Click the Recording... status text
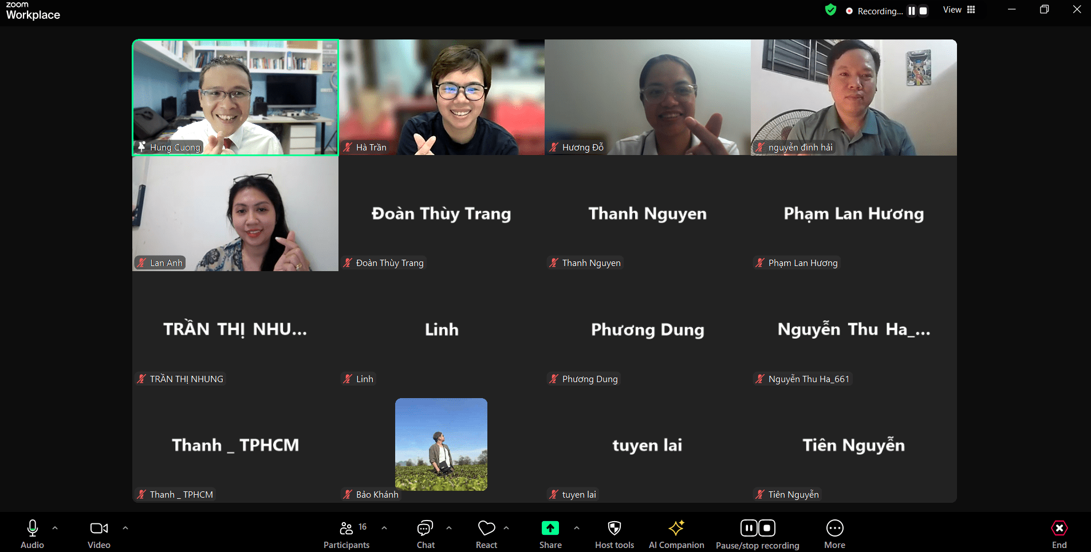This screenshot has width=1091, height=552. [x=880, y=11]
